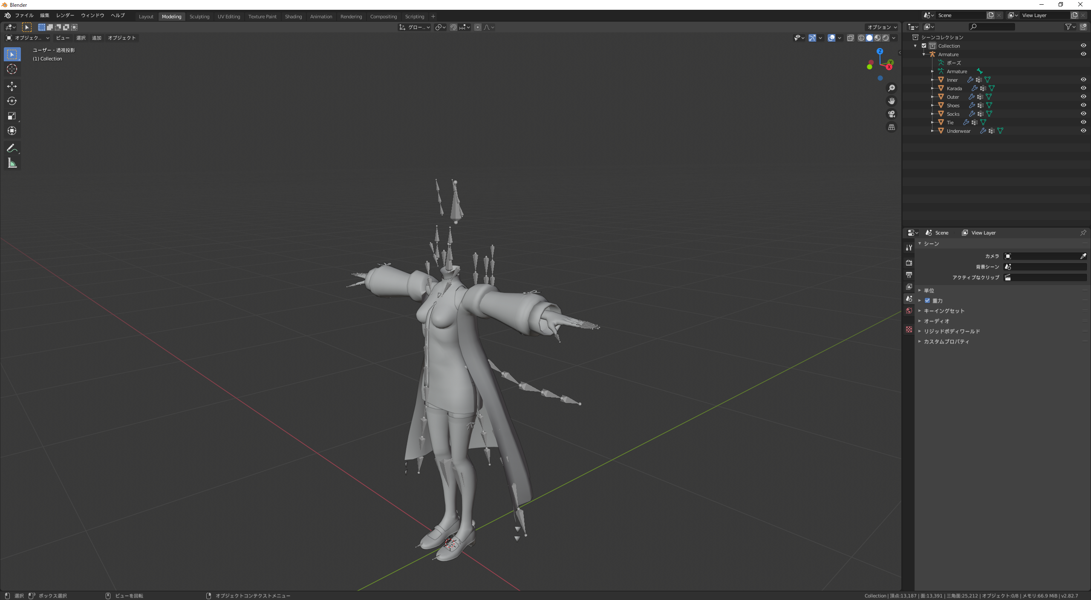Viewport: 1091px width, 600px height.
Task: Activate the Scale tool
Action: click(12, 116)
